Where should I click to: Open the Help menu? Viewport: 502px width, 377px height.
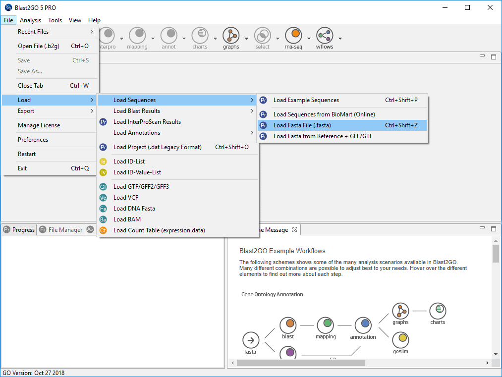click(x=95, y=20)
